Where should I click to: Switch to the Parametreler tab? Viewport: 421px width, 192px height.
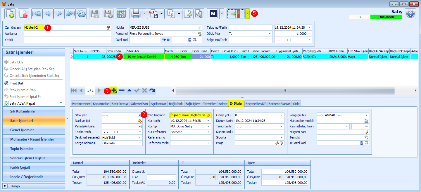coord(81,103)
